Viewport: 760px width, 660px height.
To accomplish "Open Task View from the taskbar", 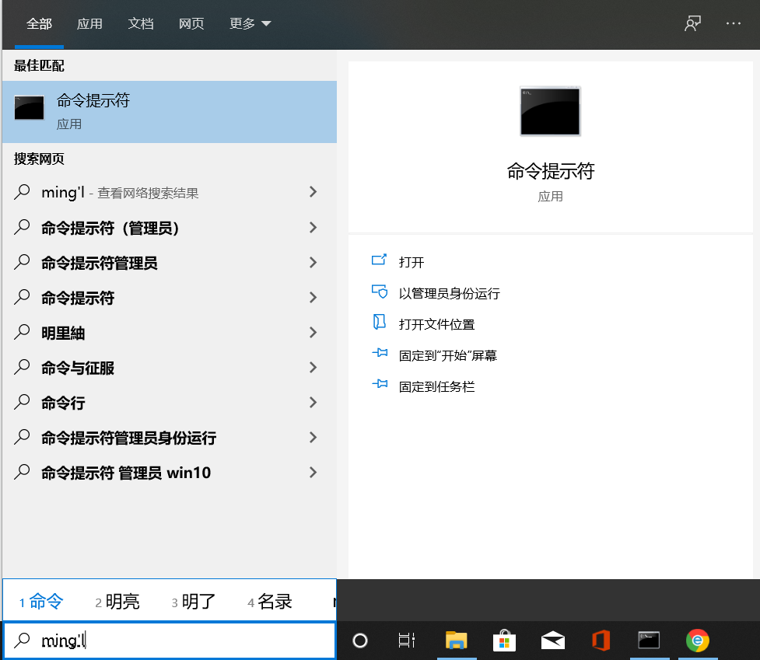I will 406,641.
